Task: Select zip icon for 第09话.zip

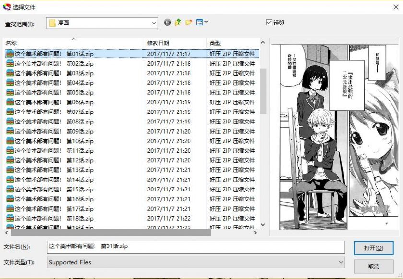Action: click(10, 131)
